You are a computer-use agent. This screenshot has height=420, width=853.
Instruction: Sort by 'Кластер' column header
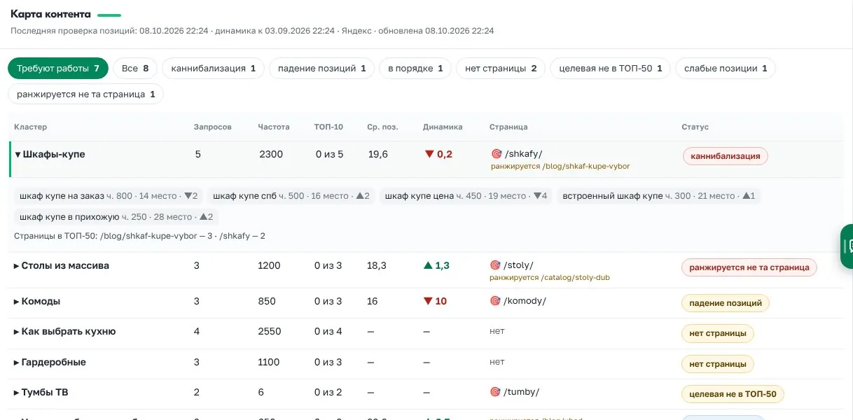30,127
